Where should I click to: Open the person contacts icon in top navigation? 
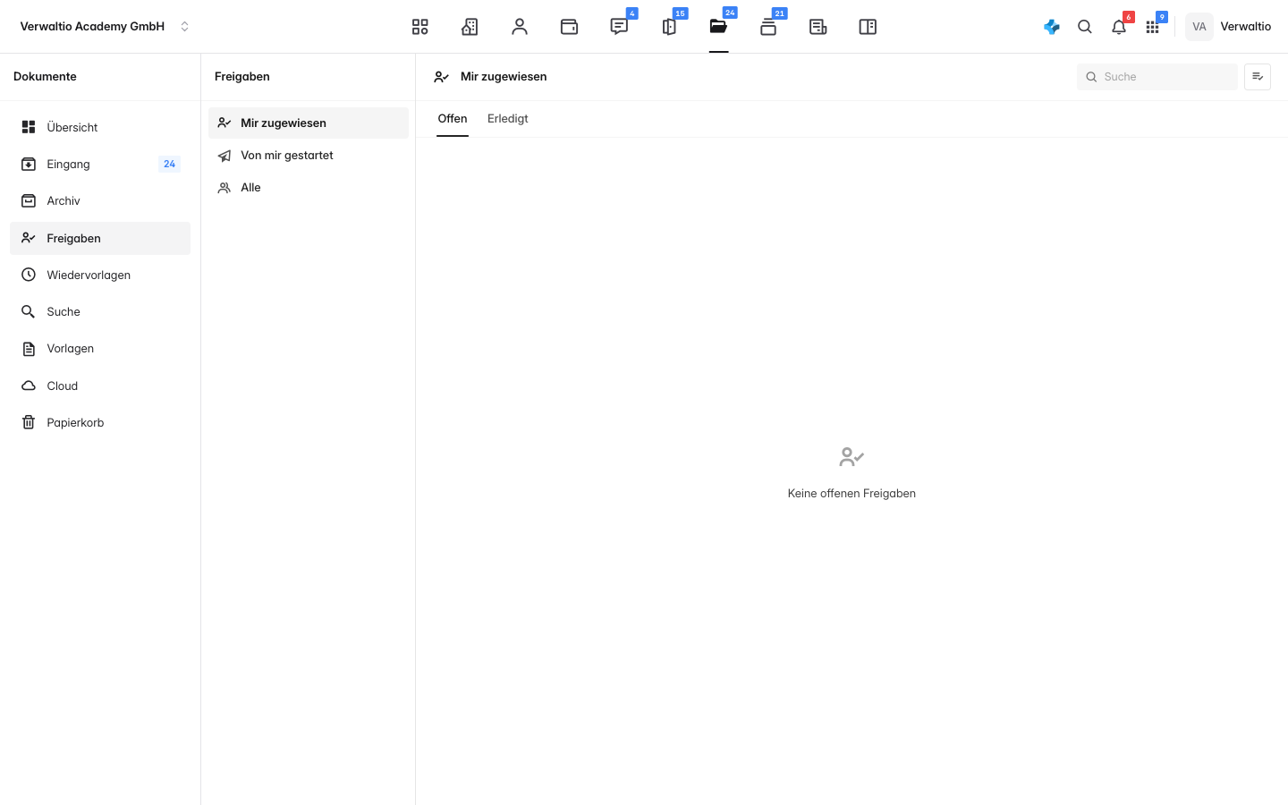520,27
